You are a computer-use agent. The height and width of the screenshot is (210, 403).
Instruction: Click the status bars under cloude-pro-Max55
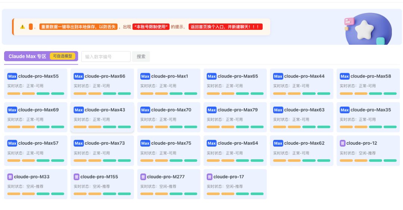[36, 94]
